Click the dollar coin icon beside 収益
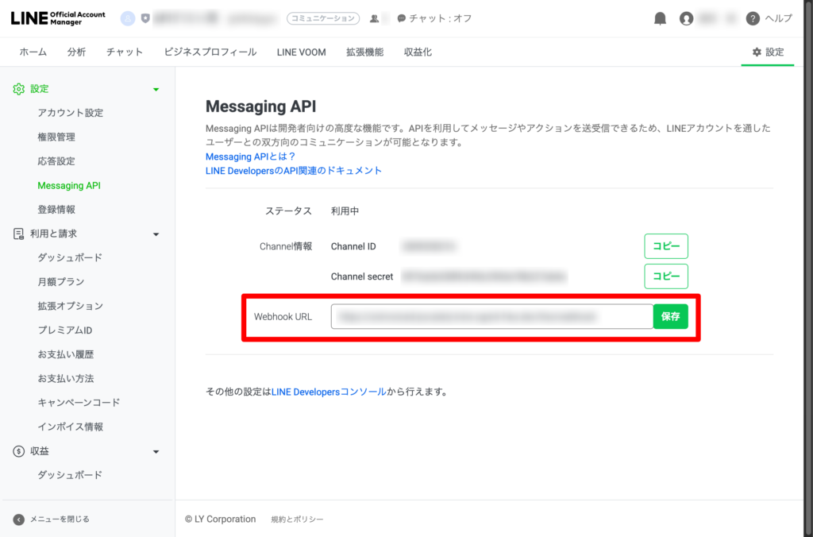Screen dimensions: 813x537 19,451
